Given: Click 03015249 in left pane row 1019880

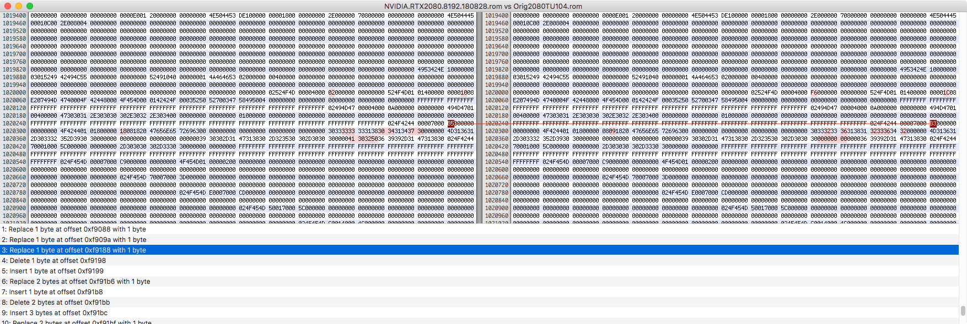Looking at the screenshot, I should coord(44,77).
